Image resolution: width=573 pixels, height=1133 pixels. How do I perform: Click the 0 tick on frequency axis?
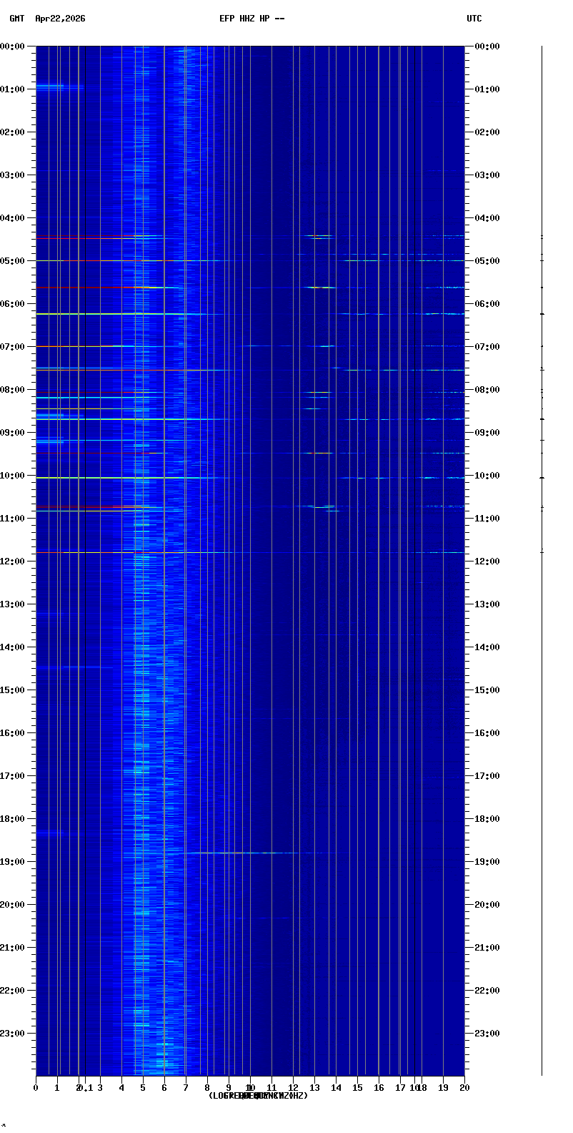click(x=36, y=1088)
